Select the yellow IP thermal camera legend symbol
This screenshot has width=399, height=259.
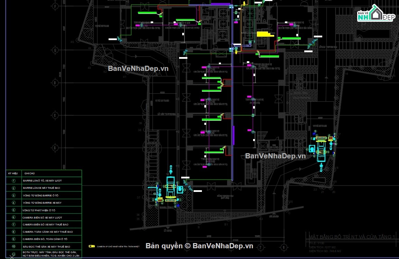[x=92, y=246]
